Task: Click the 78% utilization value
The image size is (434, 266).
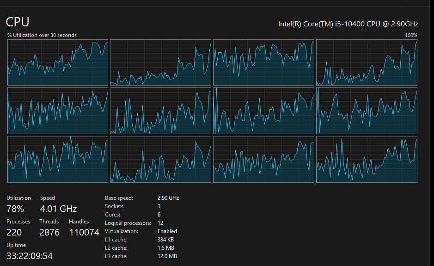Action: point(15,209)
